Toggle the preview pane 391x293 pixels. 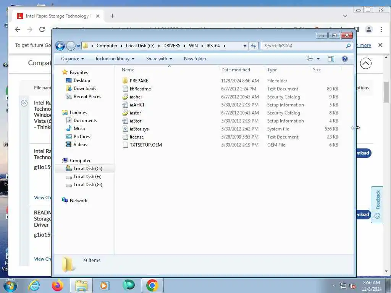click(331, 59)
